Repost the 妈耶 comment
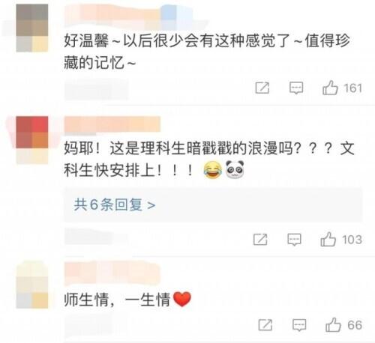375x343 pixels. (x=260, y=240)
